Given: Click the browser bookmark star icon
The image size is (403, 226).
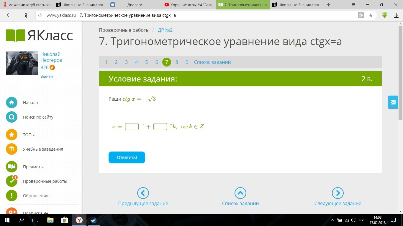Looking at the screenshot, I should pyautogui.click(x=371, y=15).
